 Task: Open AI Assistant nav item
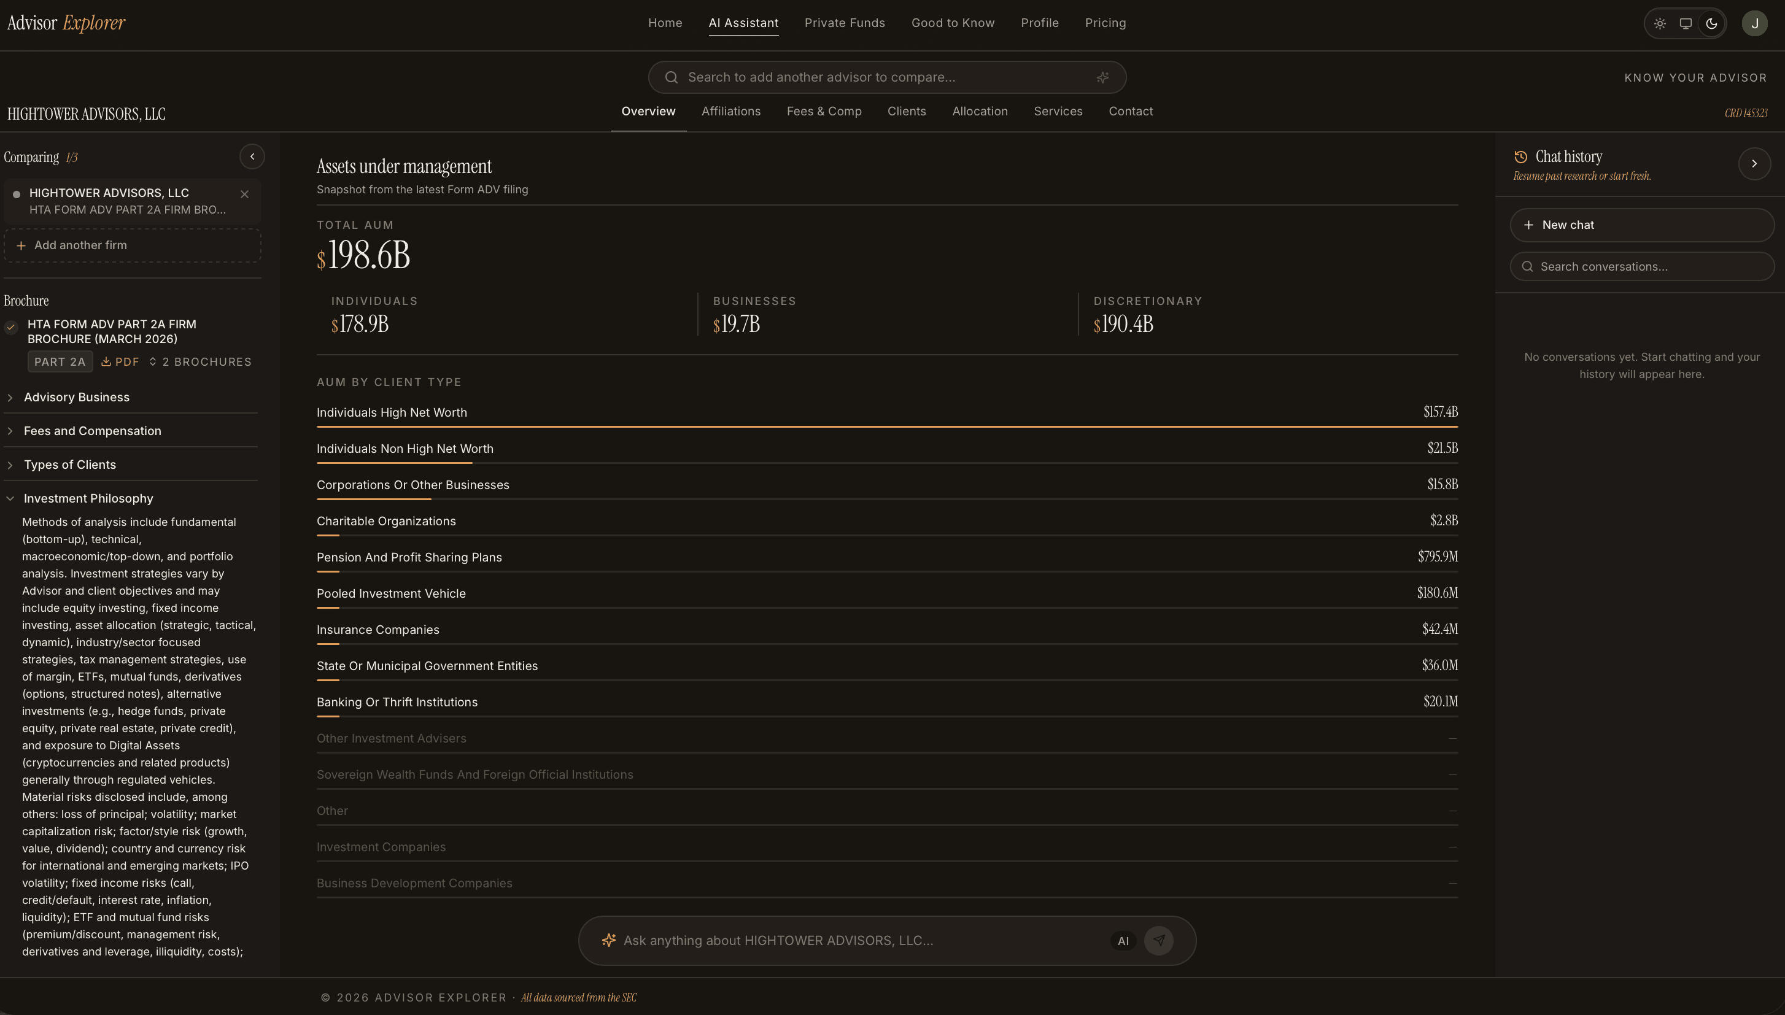pyautogui.click(x=743, y=23)
